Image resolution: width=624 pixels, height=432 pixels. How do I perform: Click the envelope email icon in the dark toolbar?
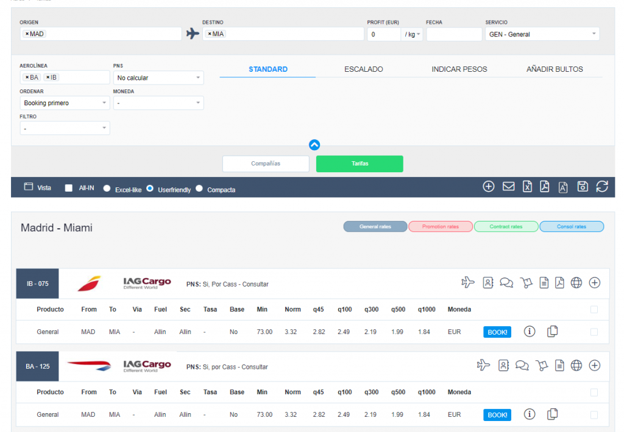(x=508, y=187)
